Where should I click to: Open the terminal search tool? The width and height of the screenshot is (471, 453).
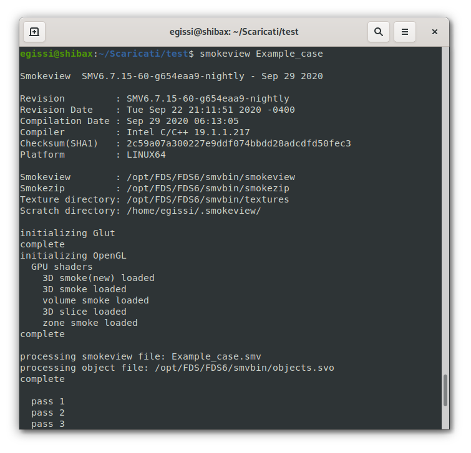[379, 32]
